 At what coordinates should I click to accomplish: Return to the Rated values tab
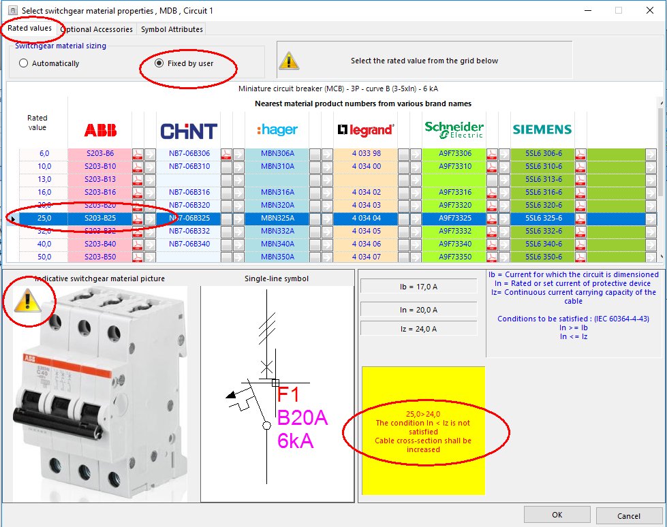pos(28,29)
